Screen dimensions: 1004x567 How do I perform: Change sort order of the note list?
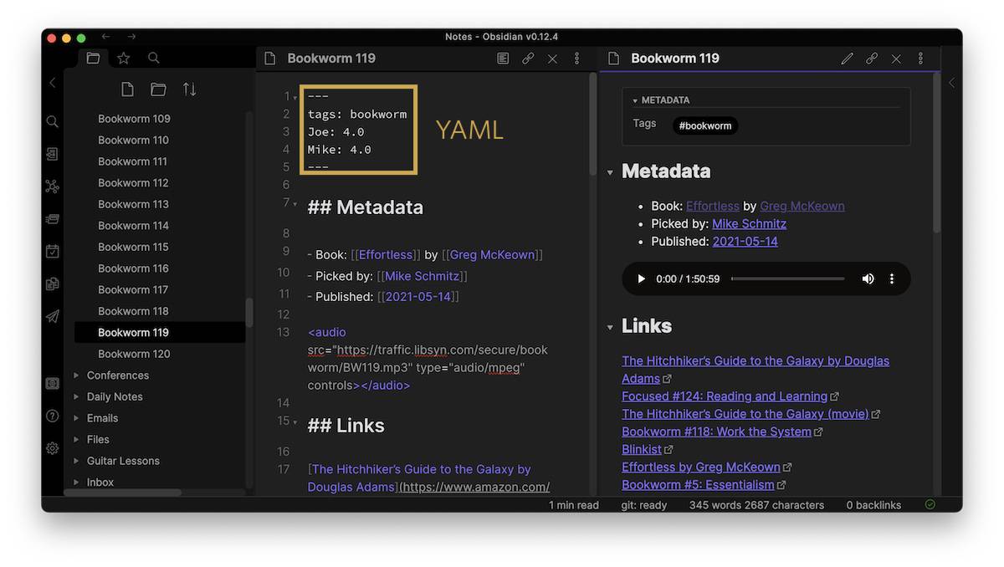(190, 89)
